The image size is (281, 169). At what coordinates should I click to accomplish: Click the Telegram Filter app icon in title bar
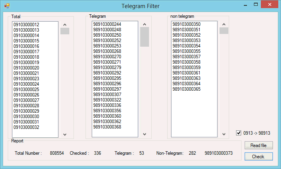[x=7, y=6]
